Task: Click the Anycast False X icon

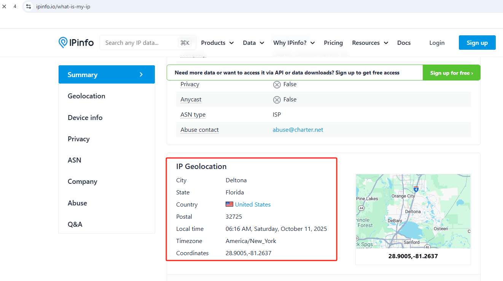Action: pyautogui.click(x=277, y=99)
